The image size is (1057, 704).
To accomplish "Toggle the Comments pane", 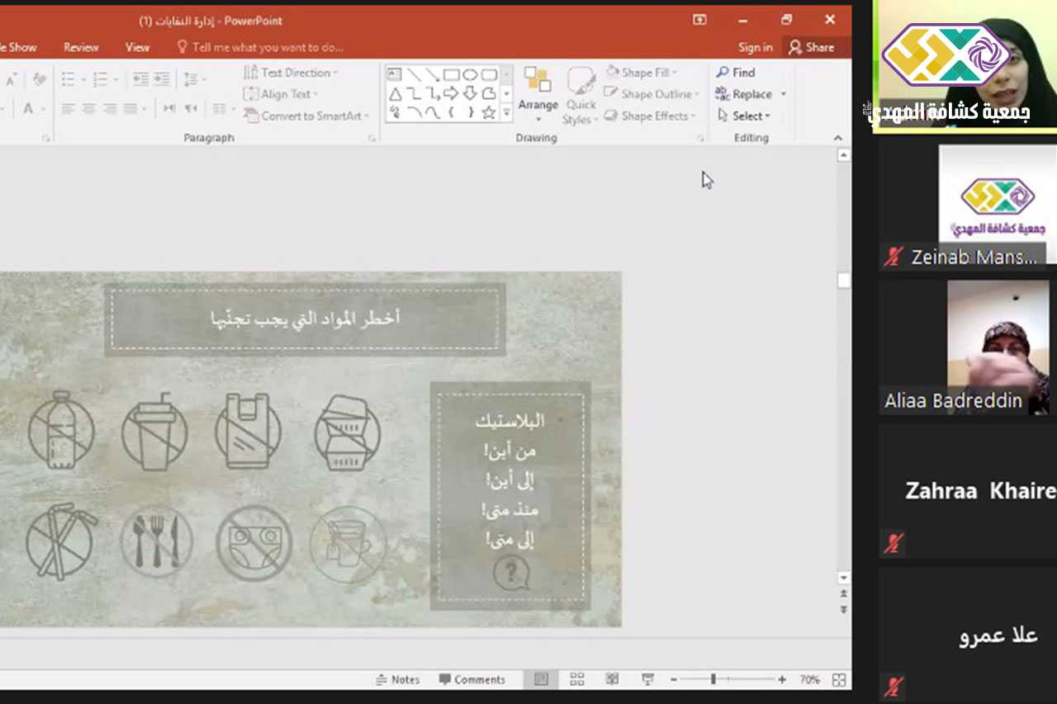I will coord(472,679).
